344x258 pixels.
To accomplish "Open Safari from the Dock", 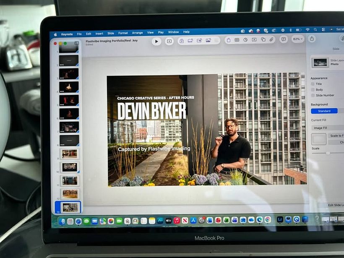I will (x=78, y=222).
